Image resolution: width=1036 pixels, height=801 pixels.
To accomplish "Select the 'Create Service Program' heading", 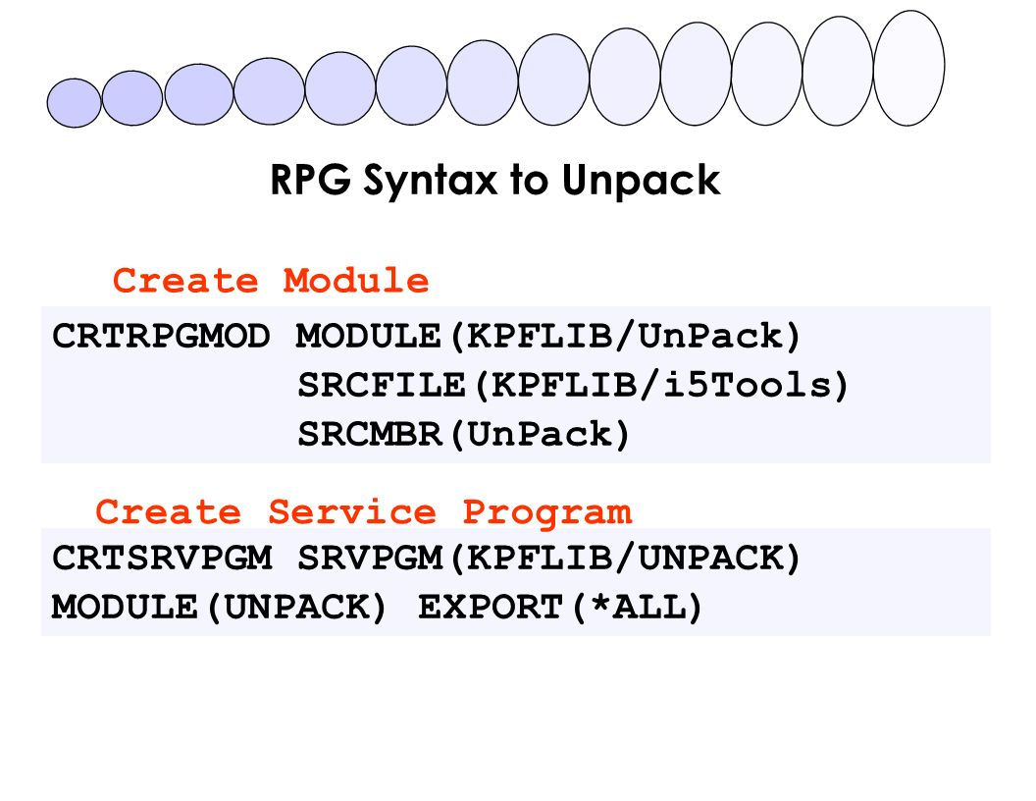I will coord(363,512).
